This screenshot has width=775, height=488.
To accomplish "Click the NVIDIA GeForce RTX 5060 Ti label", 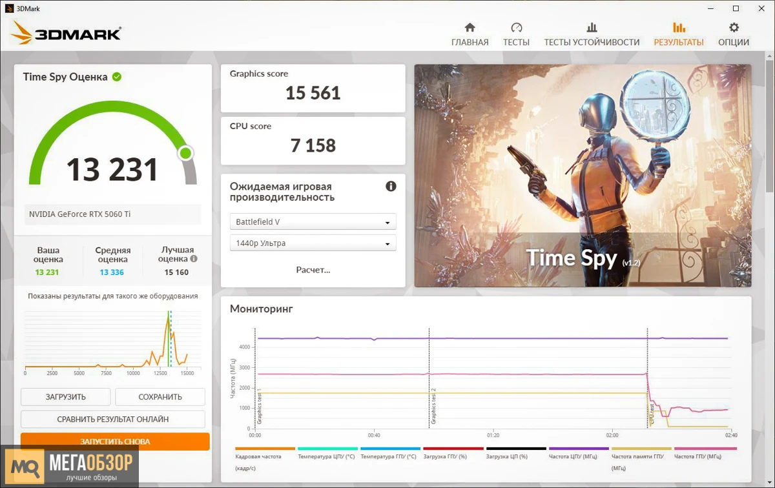I will coord(80,214).
